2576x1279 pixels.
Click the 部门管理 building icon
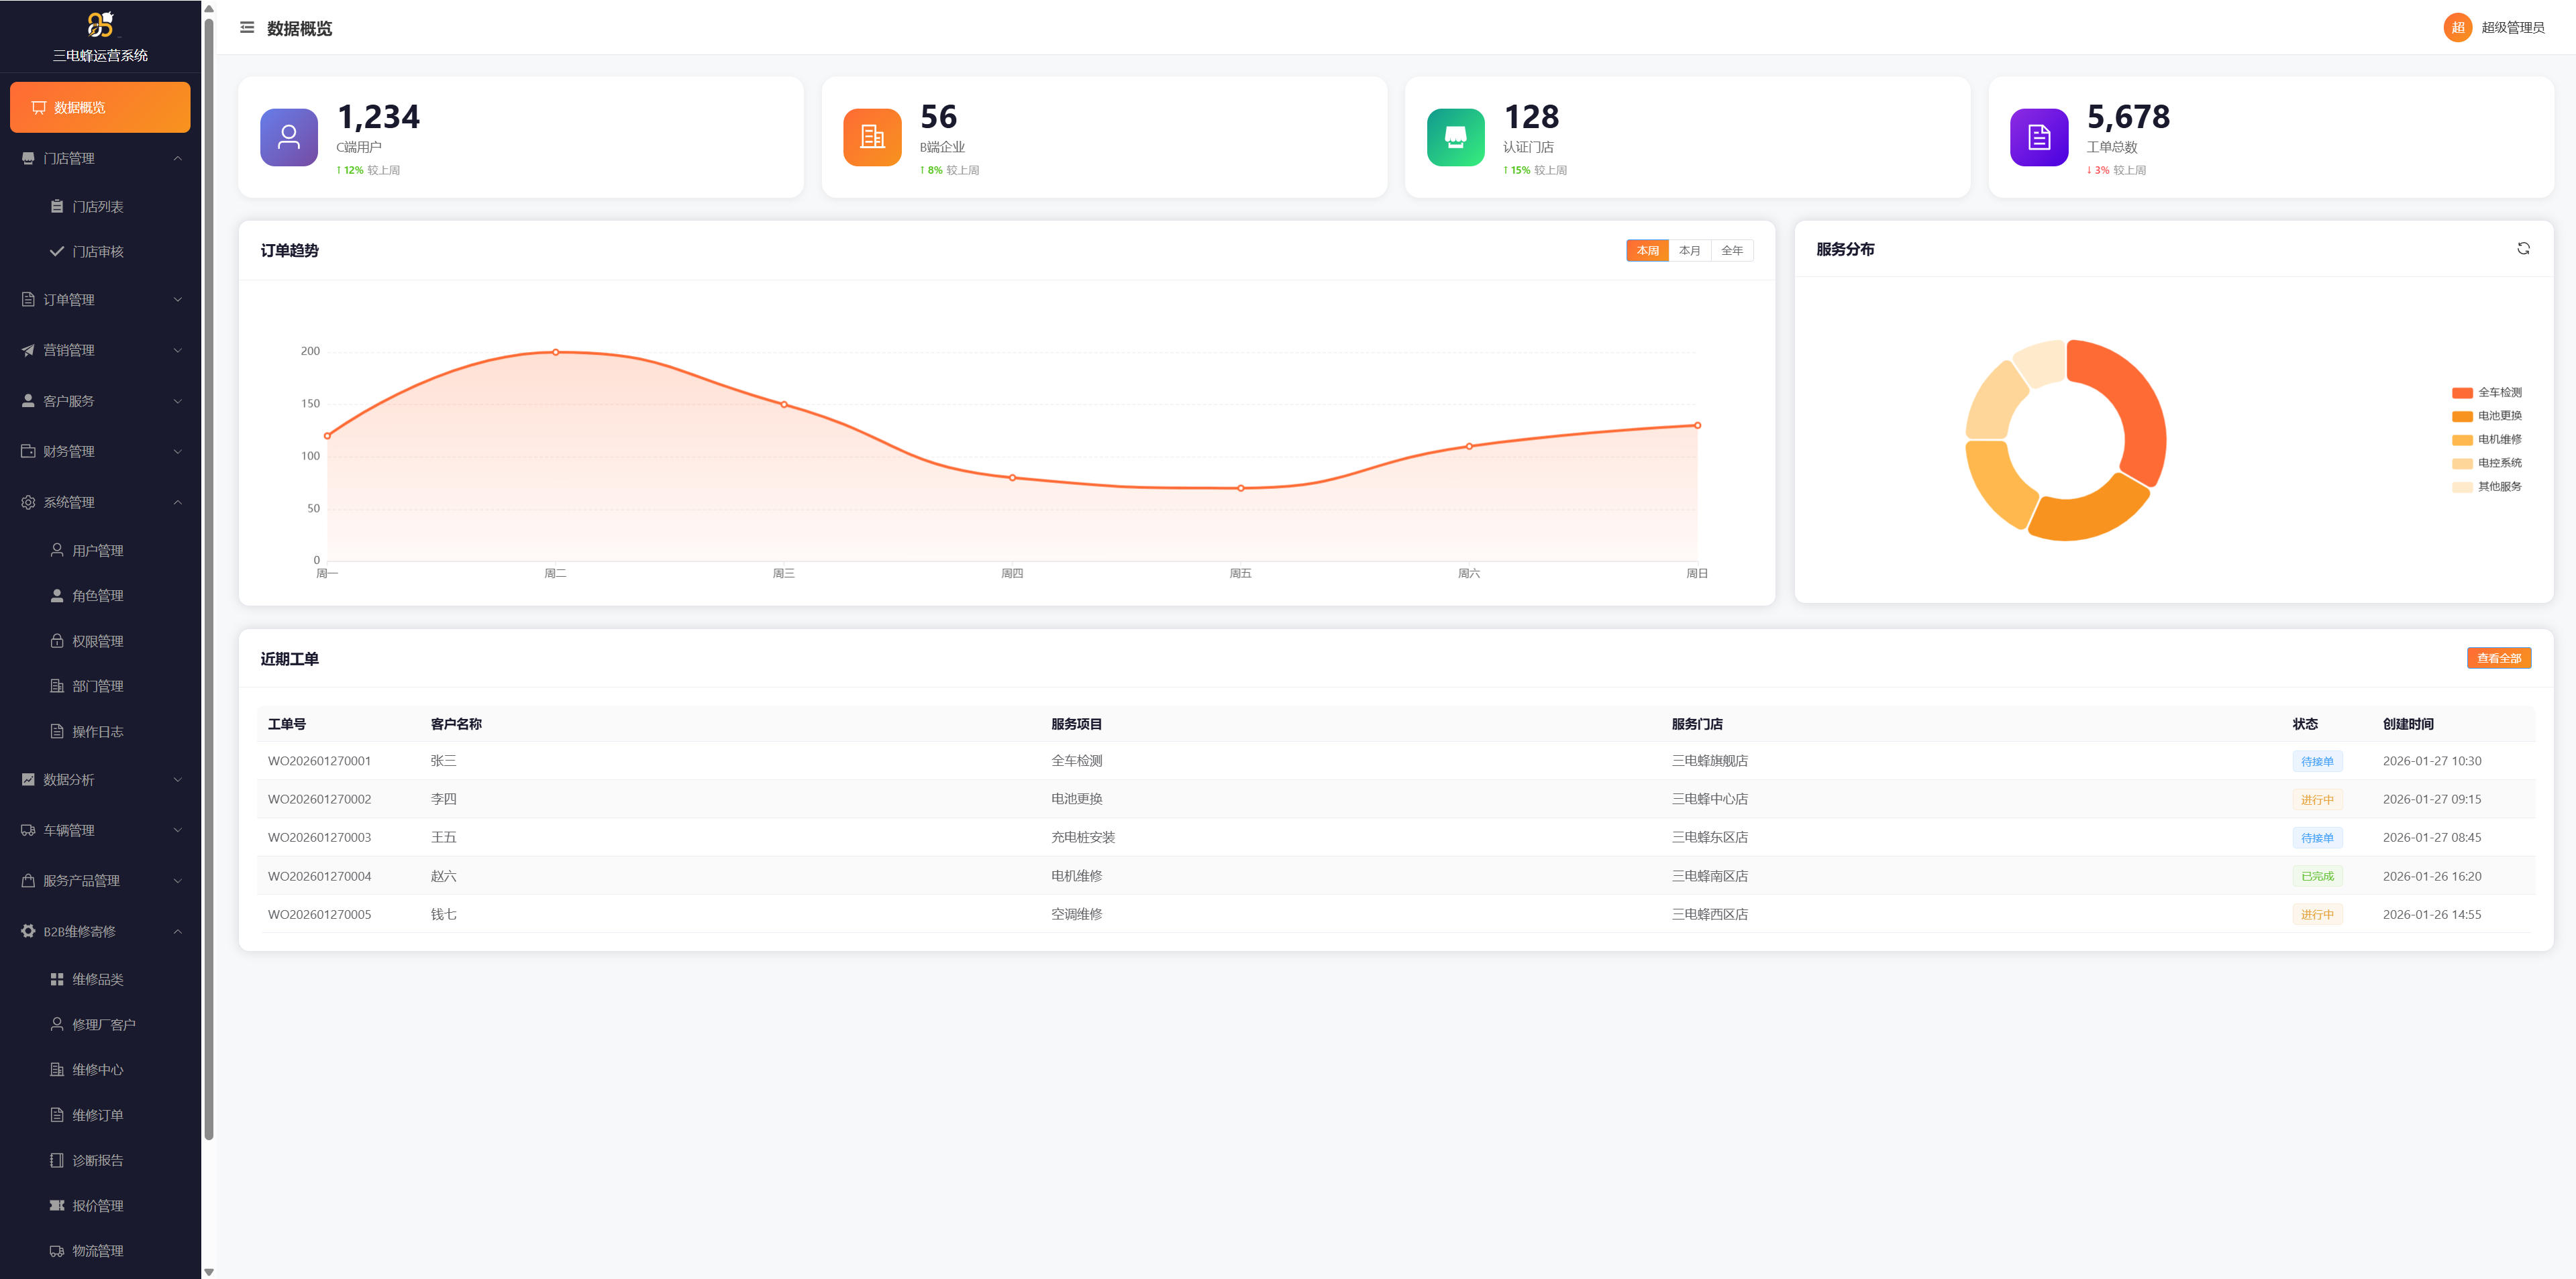[x=57, y=687]
